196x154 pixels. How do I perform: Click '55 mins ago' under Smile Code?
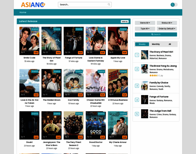coord(29,61)
